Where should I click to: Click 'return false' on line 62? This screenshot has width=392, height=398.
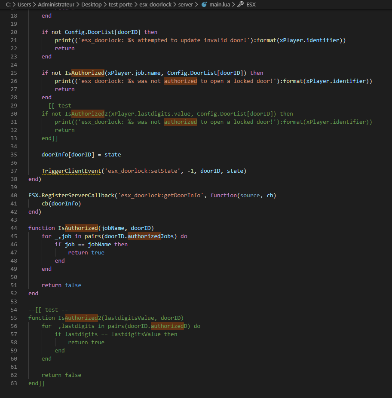(x=61, y=375)
